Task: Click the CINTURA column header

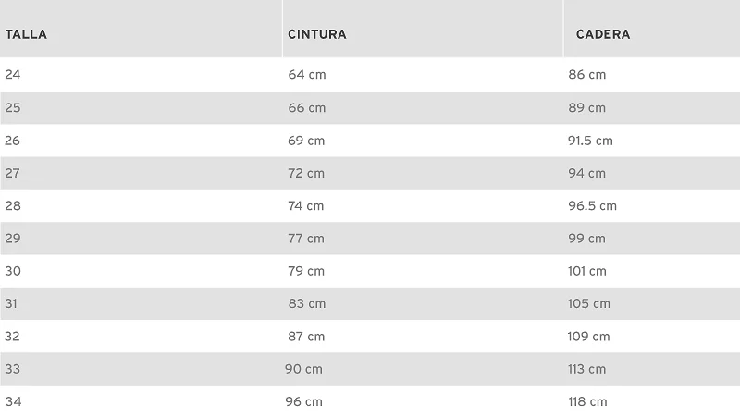Action: click(317, 34)
